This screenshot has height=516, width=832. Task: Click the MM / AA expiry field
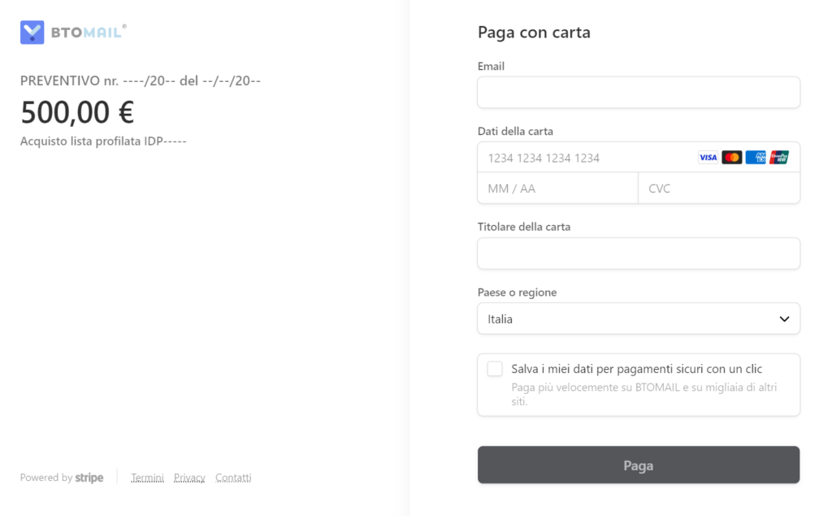557,189
